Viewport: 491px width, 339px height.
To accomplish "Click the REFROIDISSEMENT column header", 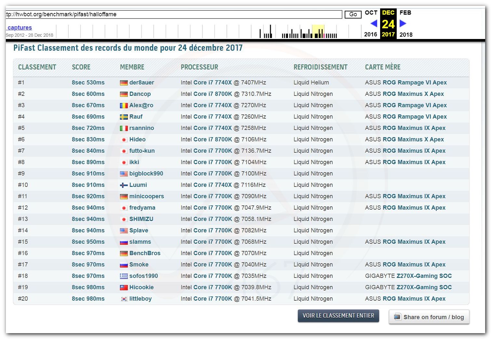I will 321,67.
